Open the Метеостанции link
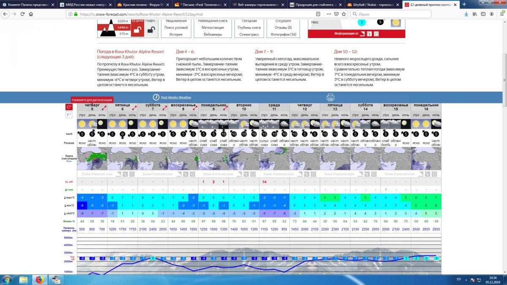 [x=213, y=27]
